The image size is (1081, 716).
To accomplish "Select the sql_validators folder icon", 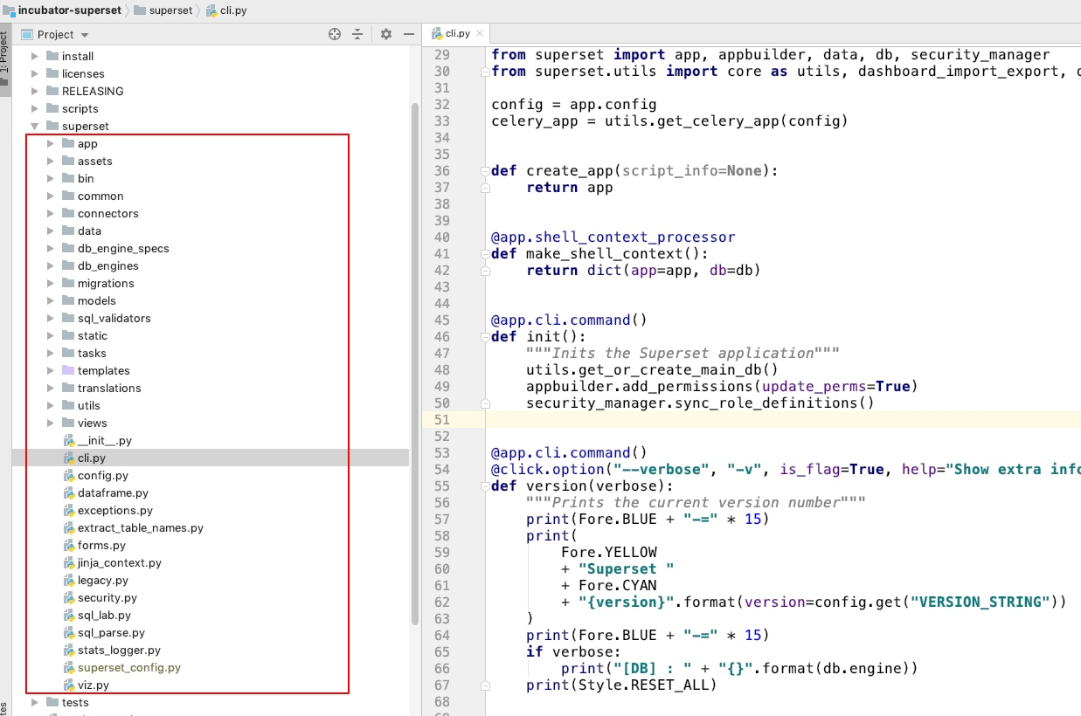I will [x=68, y=318].
